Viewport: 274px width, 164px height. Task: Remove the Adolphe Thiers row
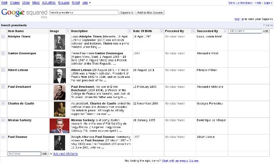(x=3, y=36)
